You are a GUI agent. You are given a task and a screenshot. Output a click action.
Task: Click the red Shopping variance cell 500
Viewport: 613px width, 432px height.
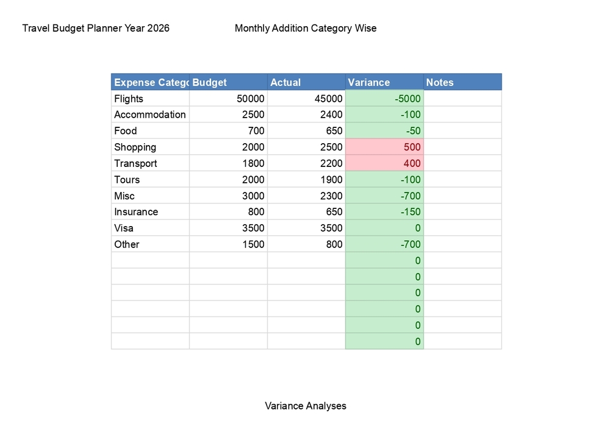click(x=385, y=147)
